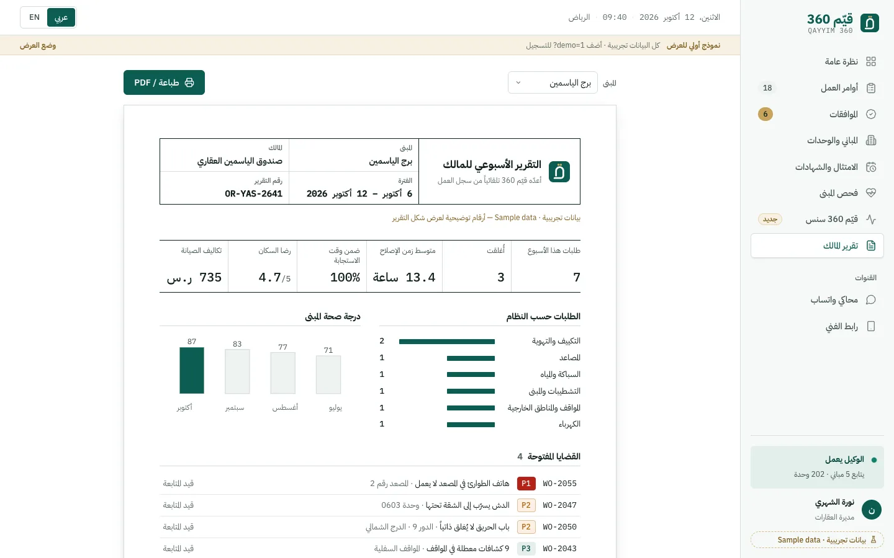
Task: Open رابط الفني channel
Action: click(817, 326)
